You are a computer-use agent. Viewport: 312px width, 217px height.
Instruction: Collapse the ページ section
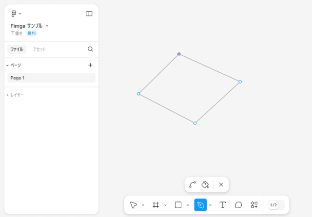[14, 65]
